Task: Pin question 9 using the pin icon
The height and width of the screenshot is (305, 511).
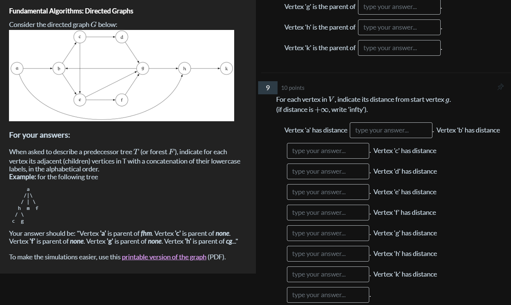Action: pos(500,86)
